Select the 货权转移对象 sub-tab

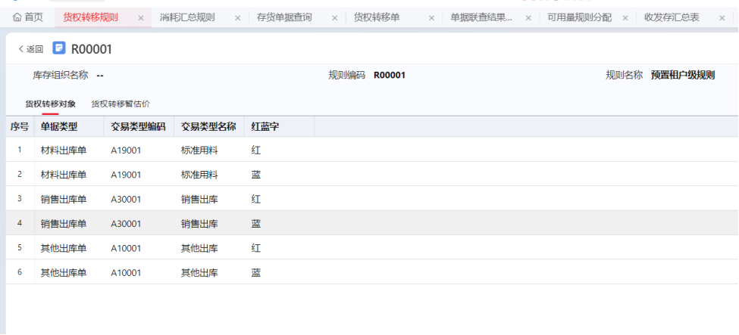coord(50,104)
